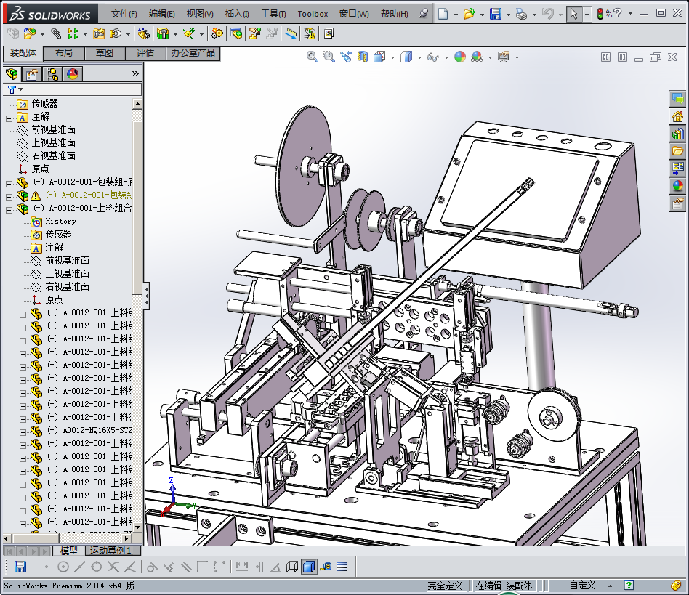Click the traffic light Rebuild icon
Screen dimensions: 689x595
click(600, 14)
